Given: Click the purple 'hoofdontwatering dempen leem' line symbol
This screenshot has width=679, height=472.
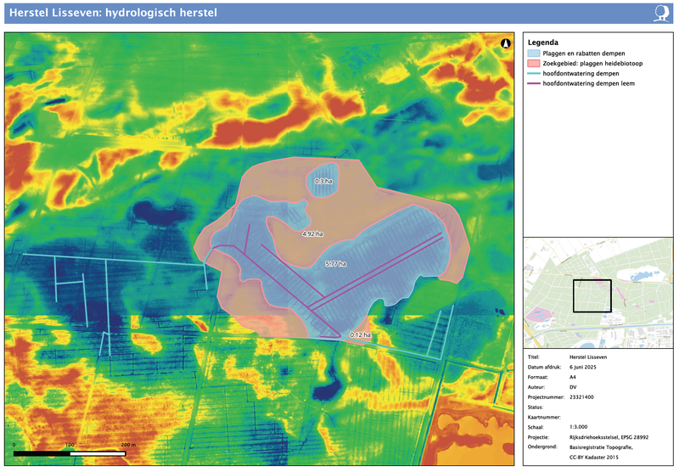Looking at the screenshot, I should 534,84.
